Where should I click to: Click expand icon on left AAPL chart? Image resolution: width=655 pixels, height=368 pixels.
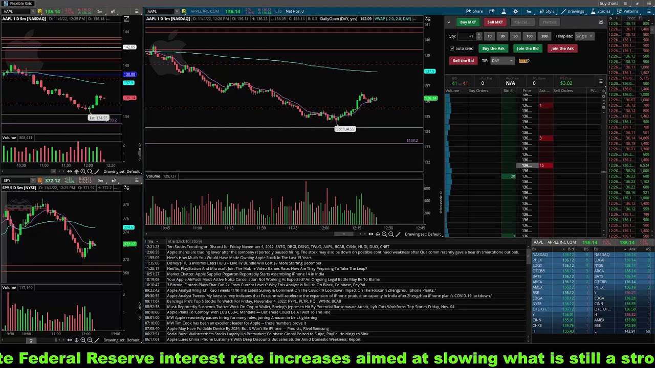126,19
